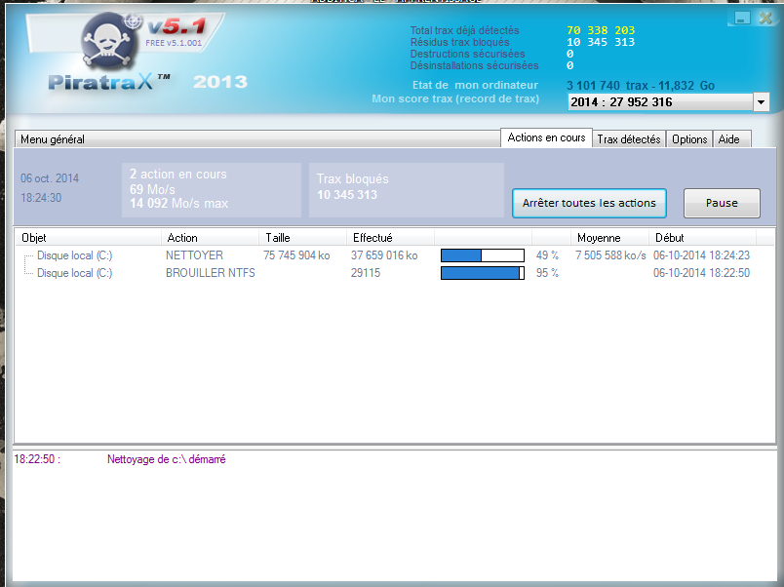Image resolution: width=784 pixels, height=587 pixels.
Task: Minimize the PiratraX window
Action: (x=742, y=19)
